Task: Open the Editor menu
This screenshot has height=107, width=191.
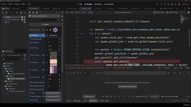Action: coord(23,4)
